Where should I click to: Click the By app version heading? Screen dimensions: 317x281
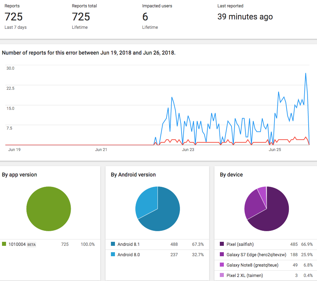pyautogui.click(x=19, y=175)
